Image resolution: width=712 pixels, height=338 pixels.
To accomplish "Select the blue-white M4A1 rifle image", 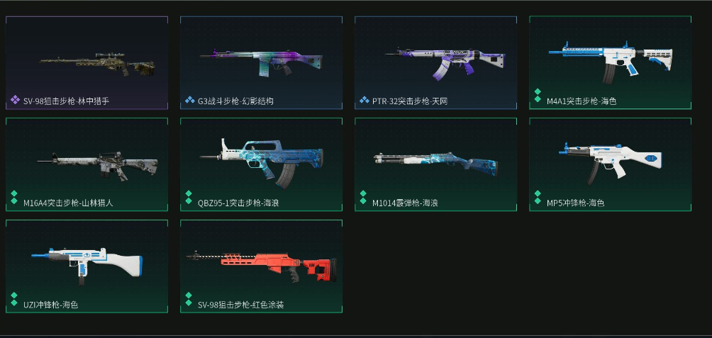I will pos(611,62).
